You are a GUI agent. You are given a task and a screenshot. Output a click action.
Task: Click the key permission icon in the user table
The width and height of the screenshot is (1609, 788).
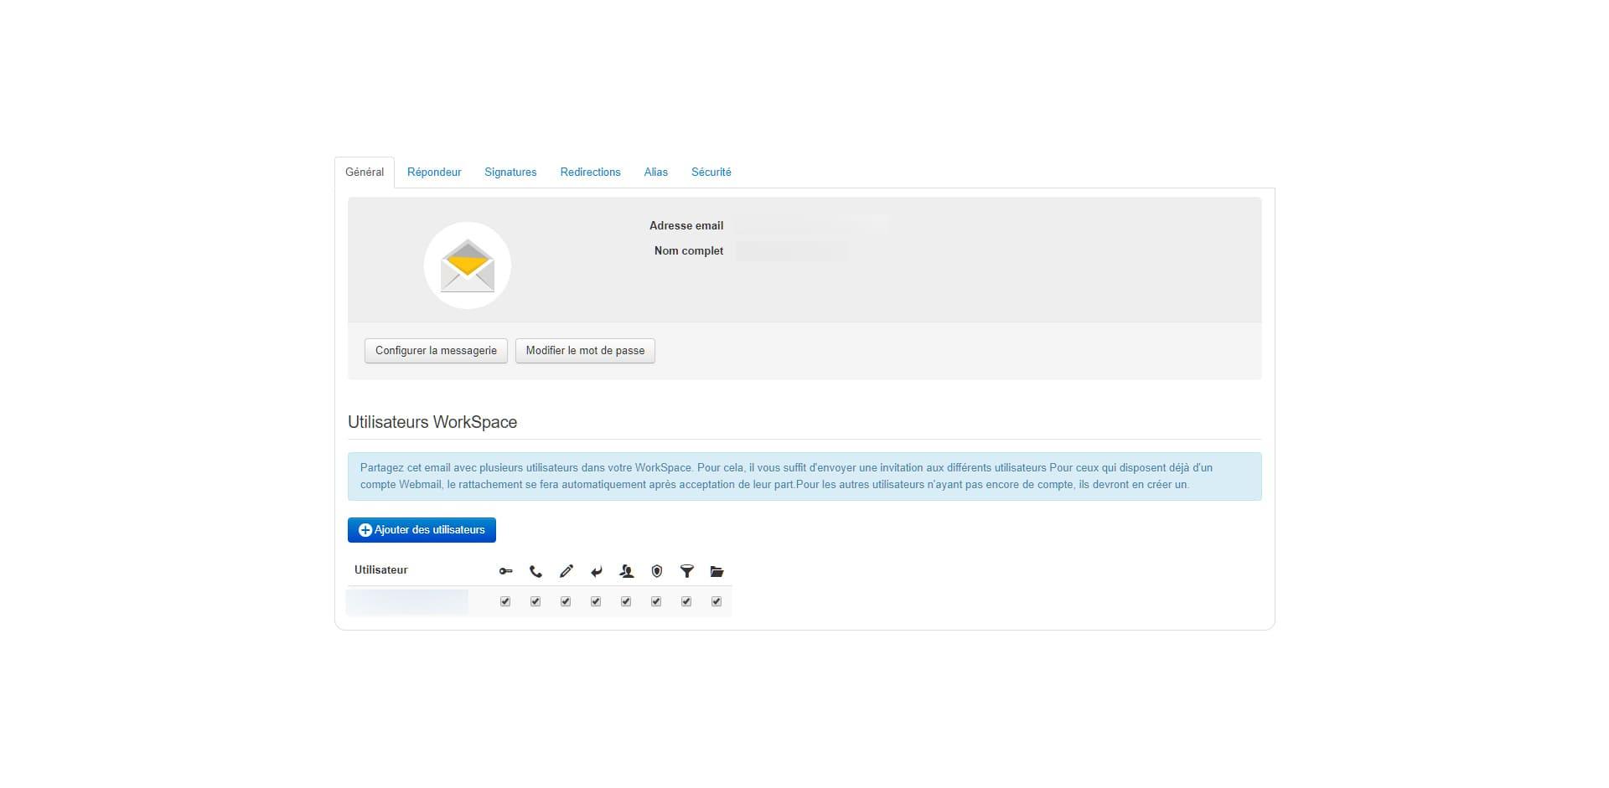click(505, 571)
